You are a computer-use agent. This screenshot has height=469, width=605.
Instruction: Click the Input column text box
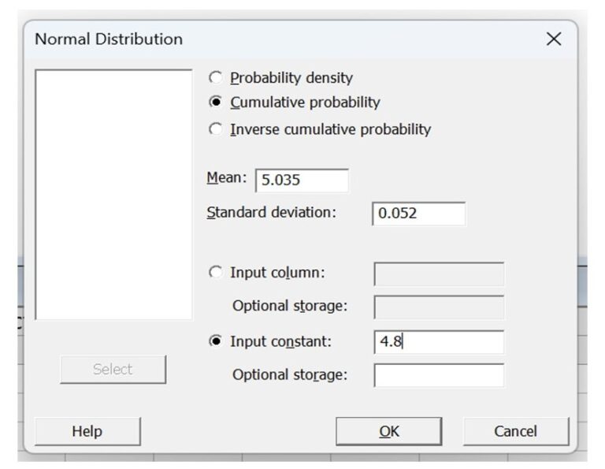[439, 274]
